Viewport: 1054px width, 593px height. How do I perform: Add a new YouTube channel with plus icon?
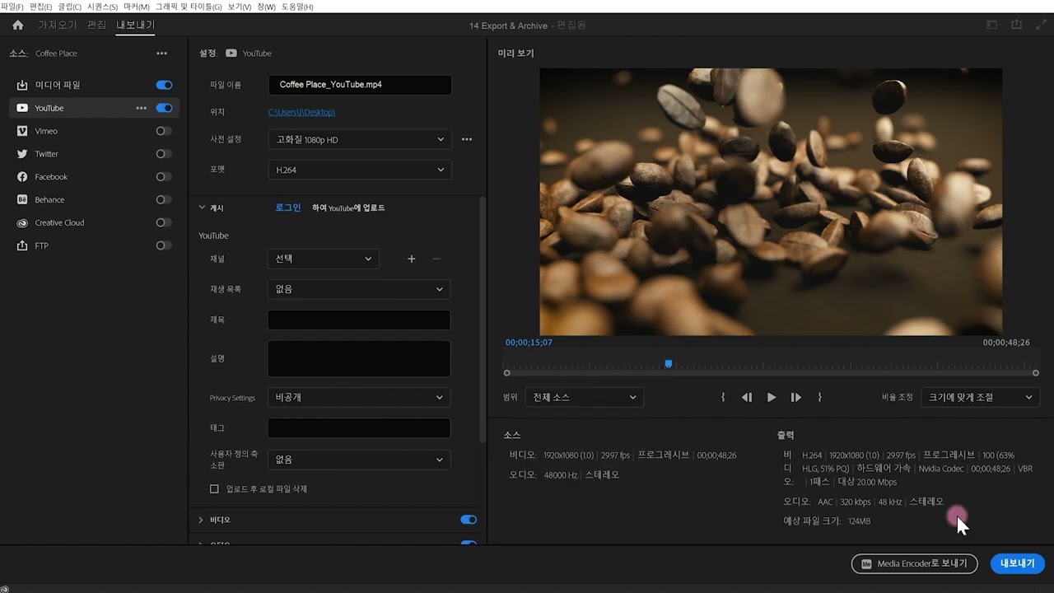411,258
